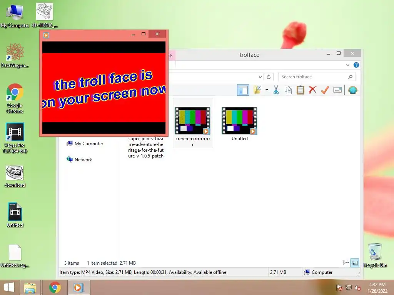The height and width of the screenshot is (295, 394).
Task: Select Google Chrome desktop shortcut
Action: pos(15,98)
